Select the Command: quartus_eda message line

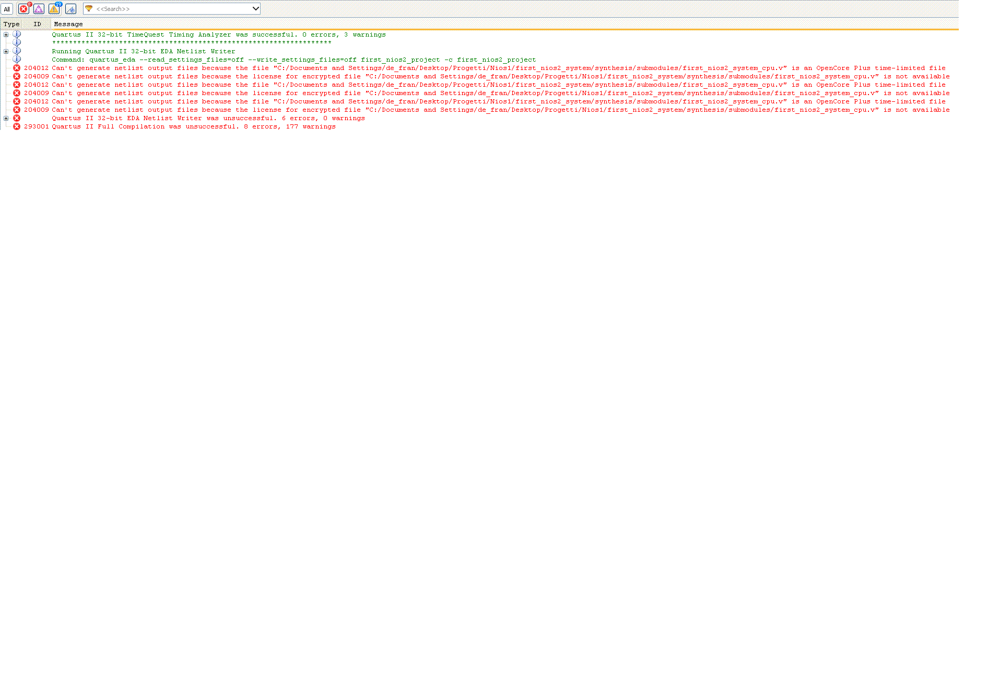coord(294,60)
